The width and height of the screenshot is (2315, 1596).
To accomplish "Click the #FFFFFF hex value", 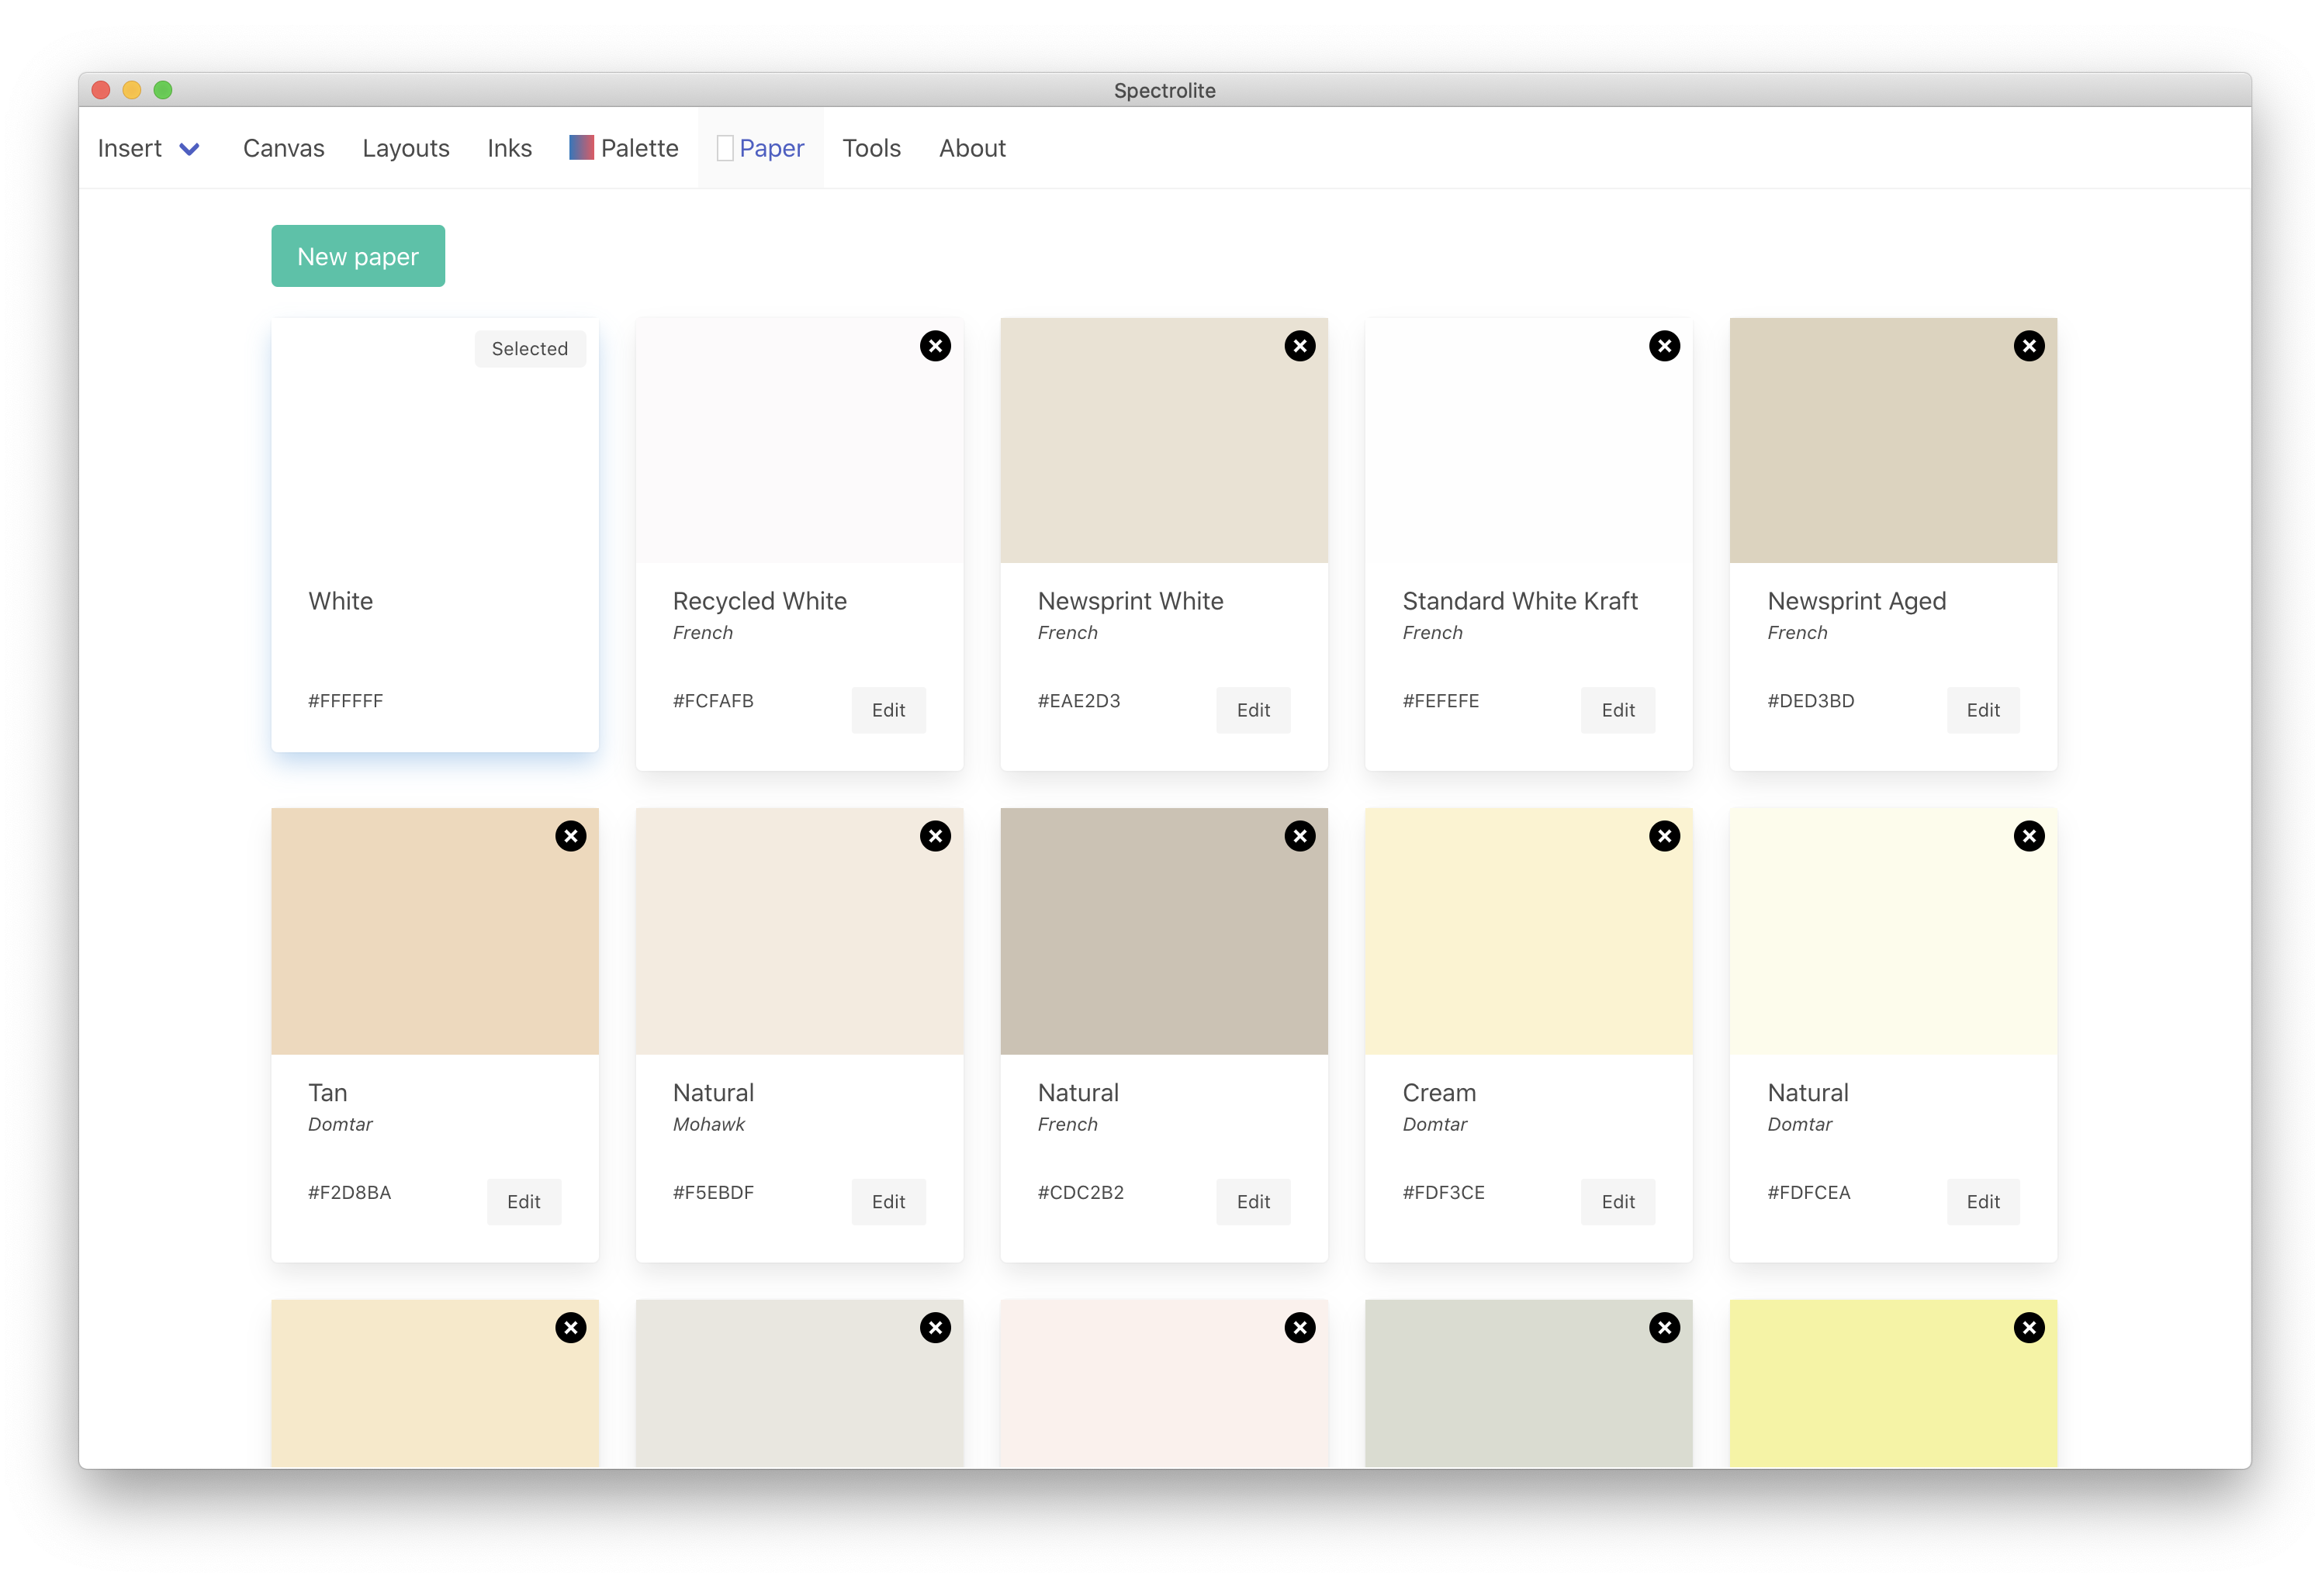I will point(345,701).
